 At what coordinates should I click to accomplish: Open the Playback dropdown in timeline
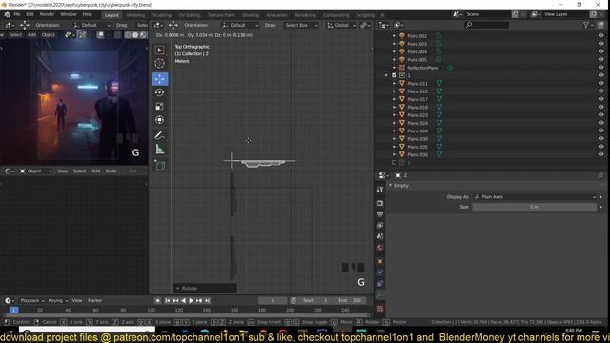click(x=31, y=301)
